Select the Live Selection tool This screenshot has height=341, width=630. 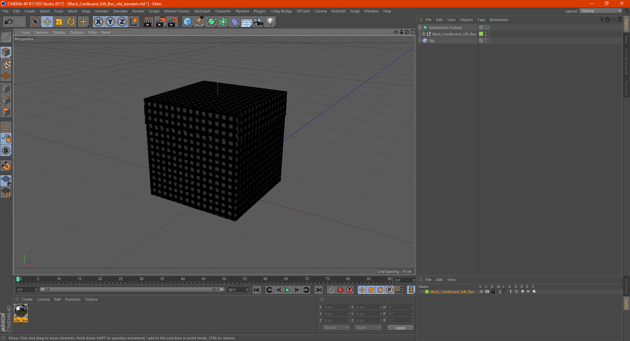pos(35,22)
